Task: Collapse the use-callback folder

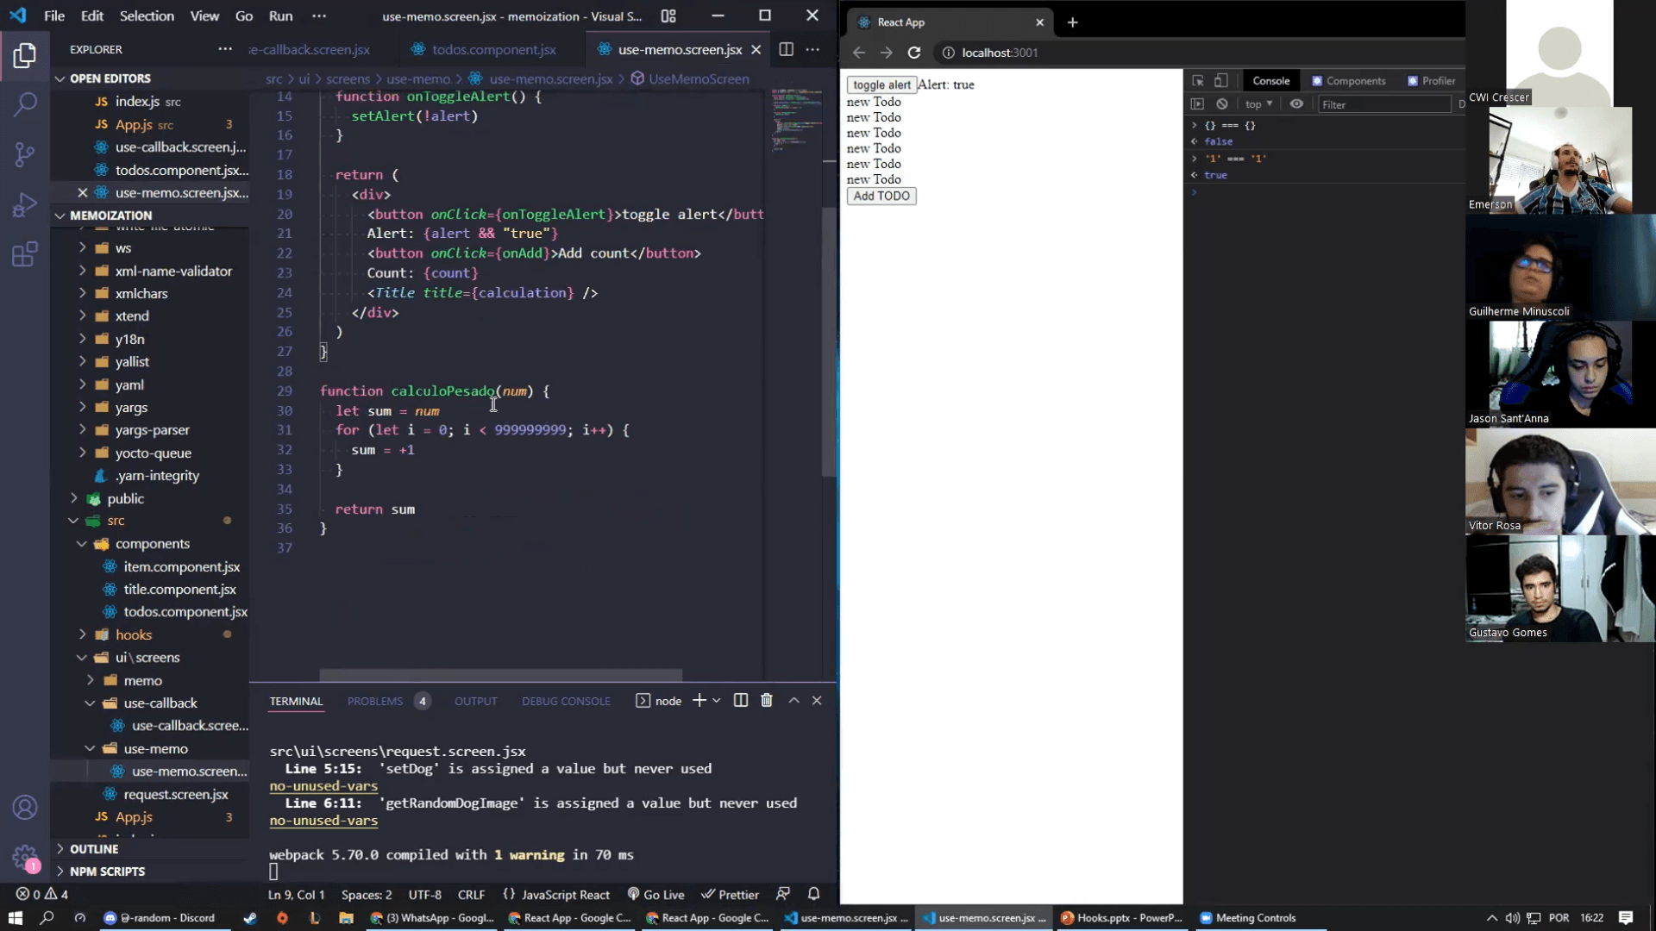Action: tap(91, 703)
